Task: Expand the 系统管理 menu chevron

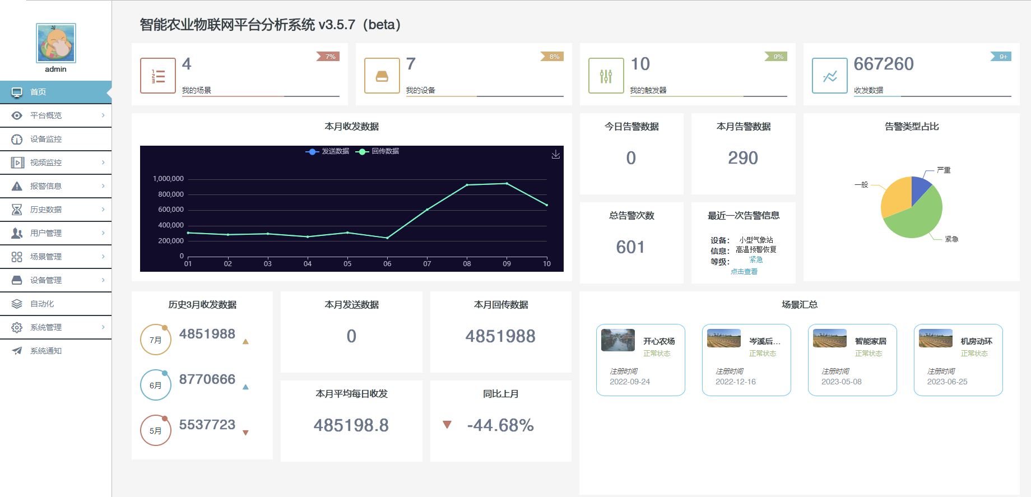Action: pyautogui.click(x=104, y=327)
